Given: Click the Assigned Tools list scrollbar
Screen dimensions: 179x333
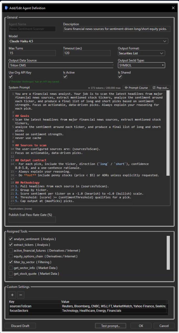Looking at the screenshot, I should point(168,253).
